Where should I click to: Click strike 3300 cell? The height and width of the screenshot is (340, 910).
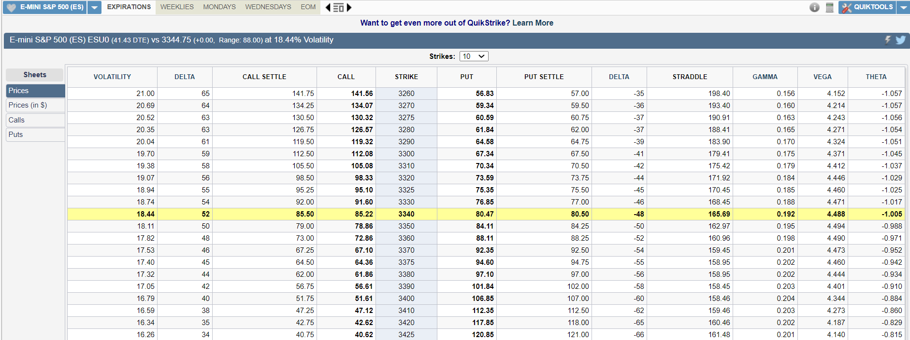click(406, 154)
